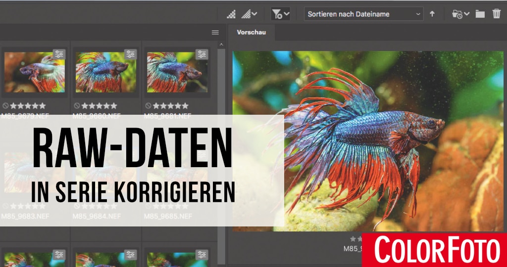The width and height of the screenshot is (507, 267).
Task: Set three star rating on M85_9680
Action: [x=99, y=106]
